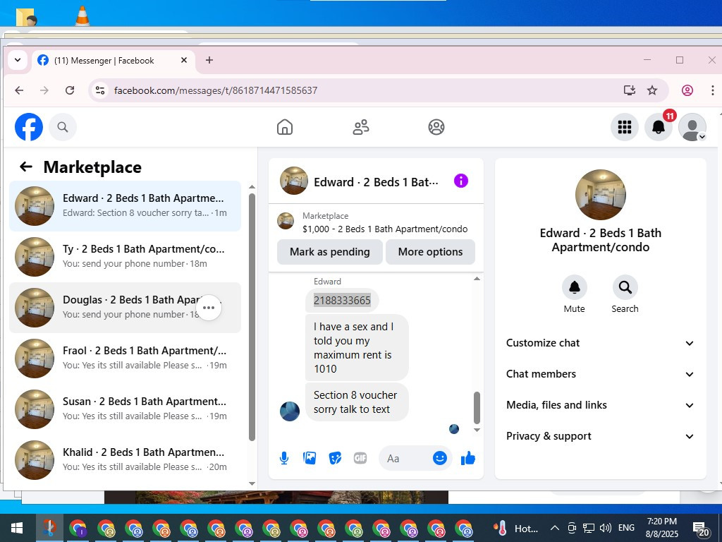Open the Facebook menu grid icon
The width and height of the screenshot is (722, 542).
pyautogui.click(x=625, y=127)
